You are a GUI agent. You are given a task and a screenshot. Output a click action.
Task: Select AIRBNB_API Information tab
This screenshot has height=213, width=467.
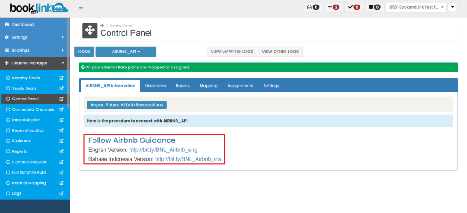[x=110, y=86]
